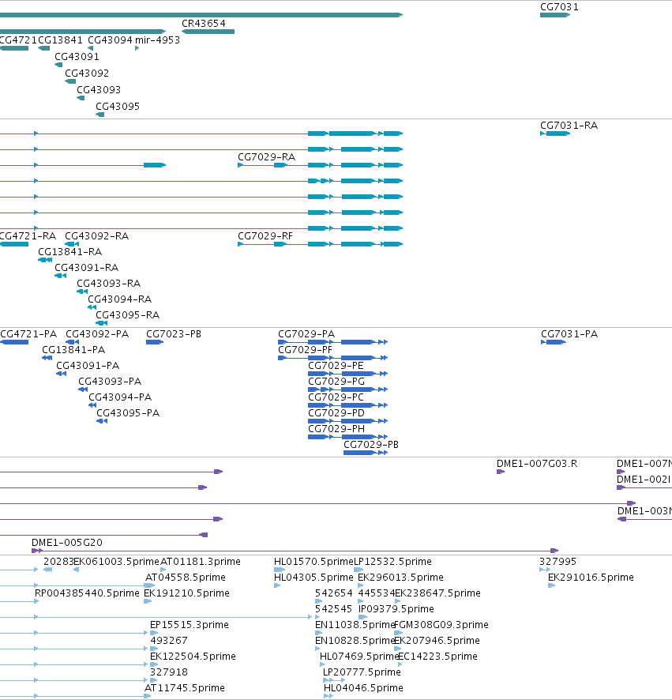
Task: Click the CG13841-PA protein label
Action: pyautogui.click(x=73, y=350)
